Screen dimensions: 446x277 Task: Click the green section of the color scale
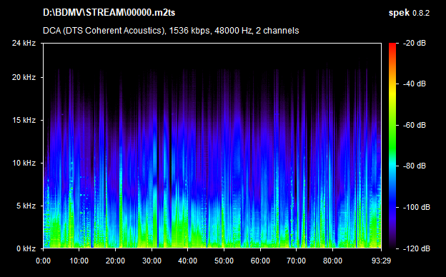tap(392, 139)
